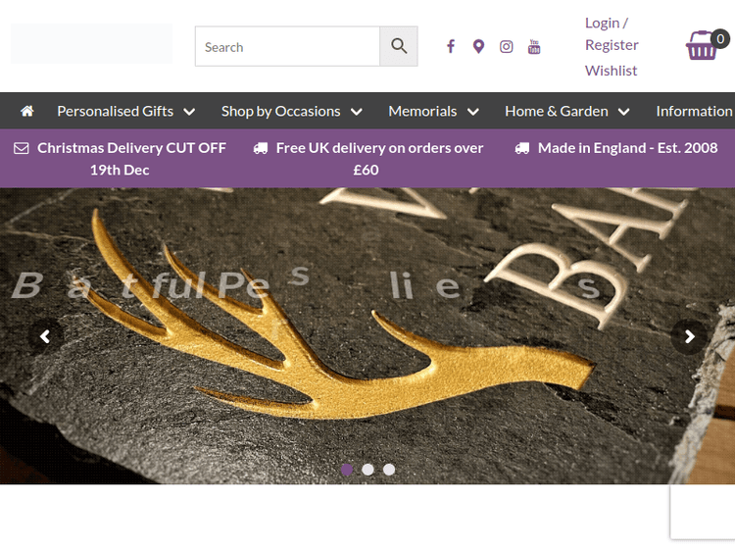Jump to the third carousel dot
The width and height of the screenshot is (735, 552).
(x=389, y=470)
